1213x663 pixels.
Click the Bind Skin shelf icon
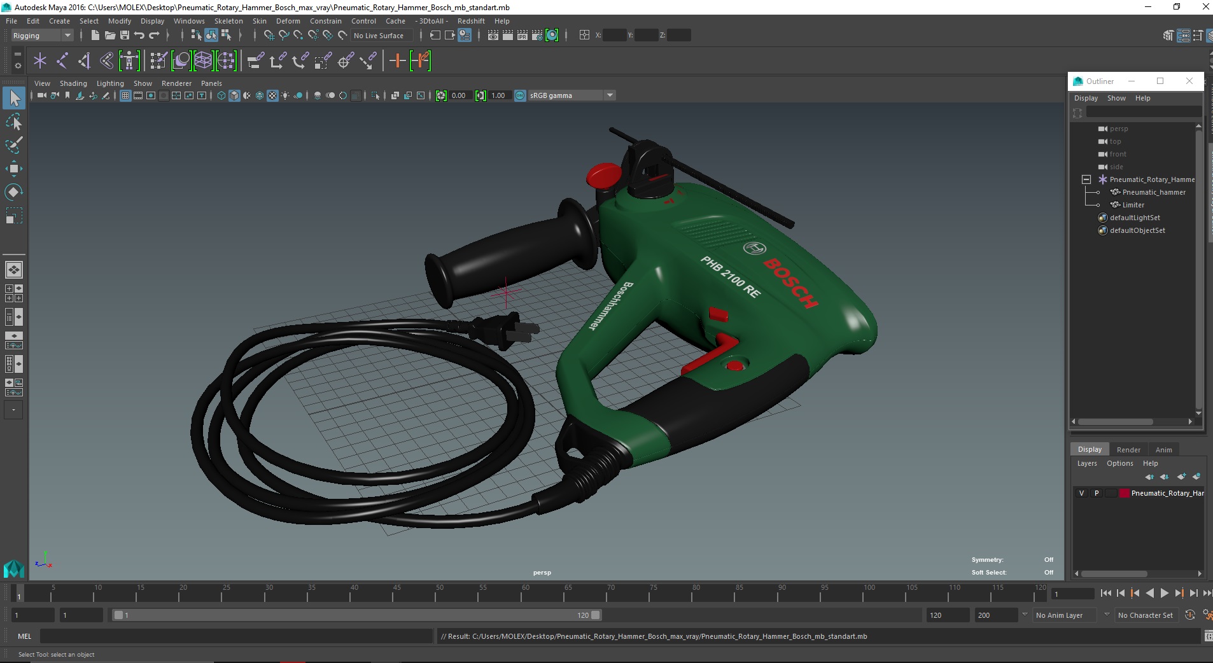pyautogui.click(x=106, y=61)
